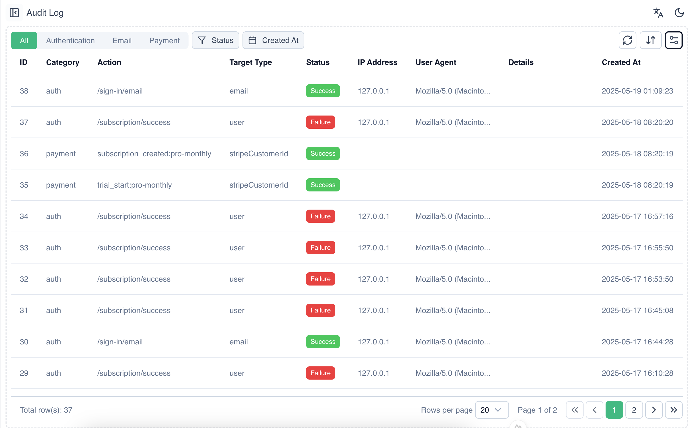Click Success badge on row 38
This screenshot has width=692, height=428.
point(323,90)
